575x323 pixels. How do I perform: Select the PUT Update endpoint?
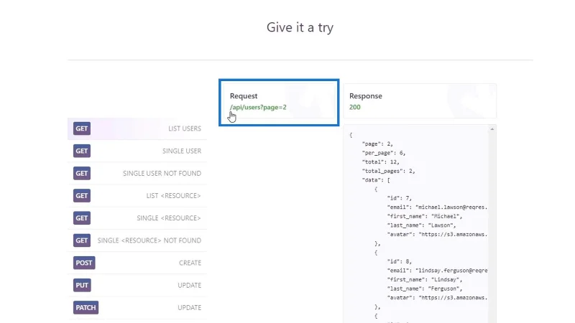(137, 285)
